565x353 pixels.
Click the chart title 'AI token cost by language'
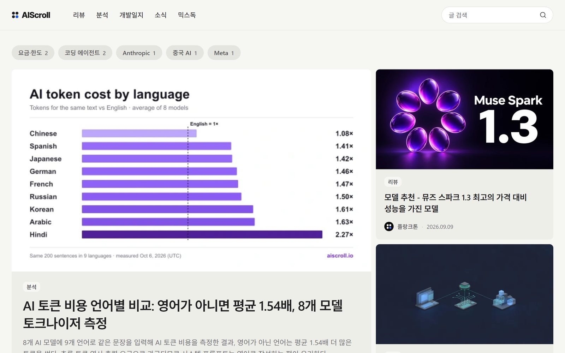click(x=109, y=94)
